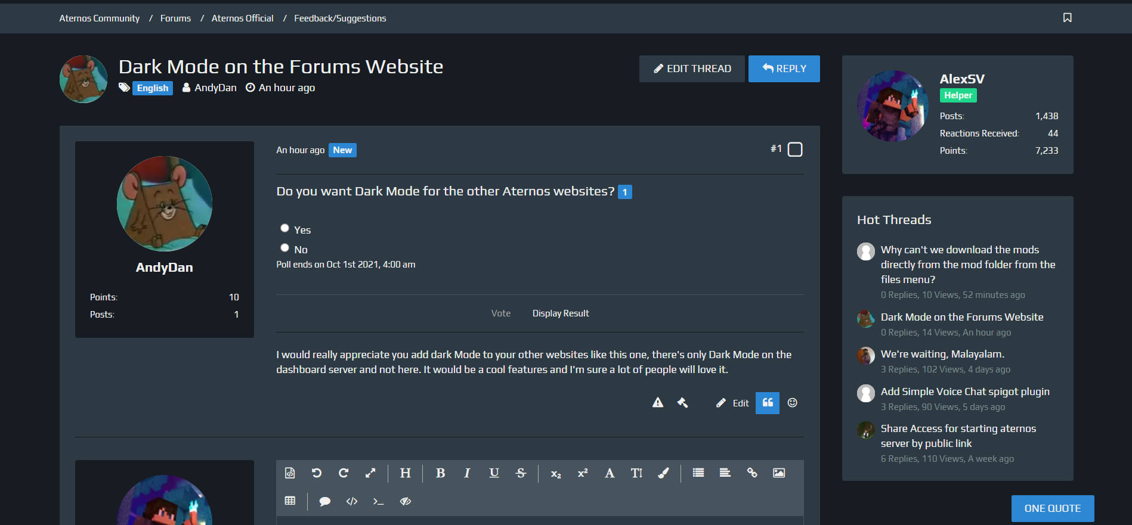The width and height of the screenshot is (1132, 525).
Task: Click "Poll ends on Oct 1st 2021, 4:00 am"
Action: point(346,265)
